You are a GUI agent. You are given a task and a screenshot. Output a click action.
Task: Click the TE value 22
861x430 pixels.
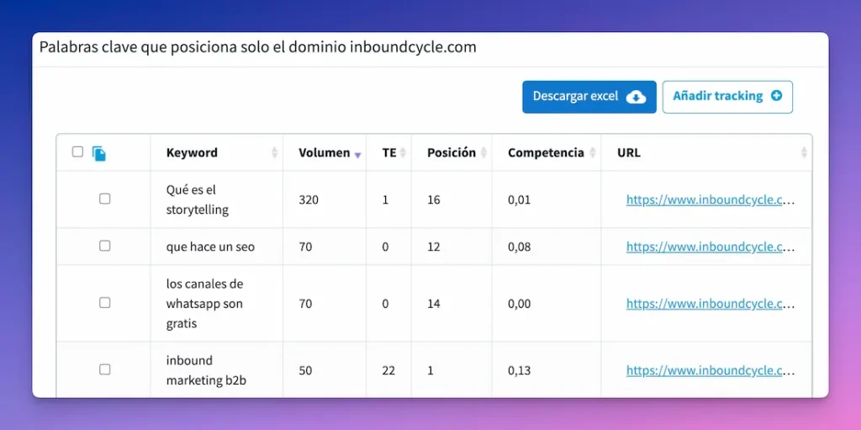click(x=388, y=370)
